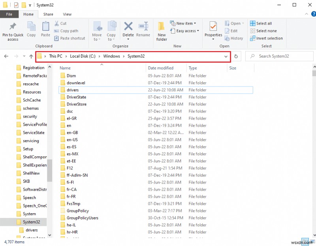Screen dimensions: 316x246
Task: Open Customize Quick Access Toolbar dropdown
Action: point(30,6)
